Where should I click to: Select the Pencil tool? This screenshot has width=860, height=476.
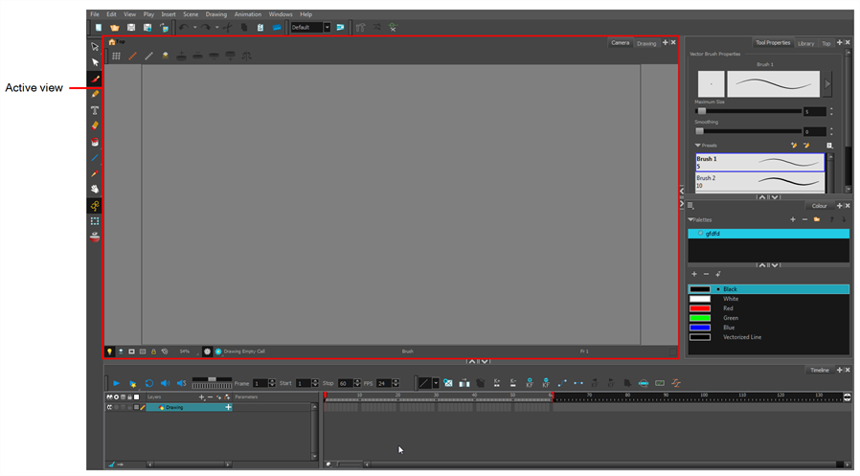[95, 94]
